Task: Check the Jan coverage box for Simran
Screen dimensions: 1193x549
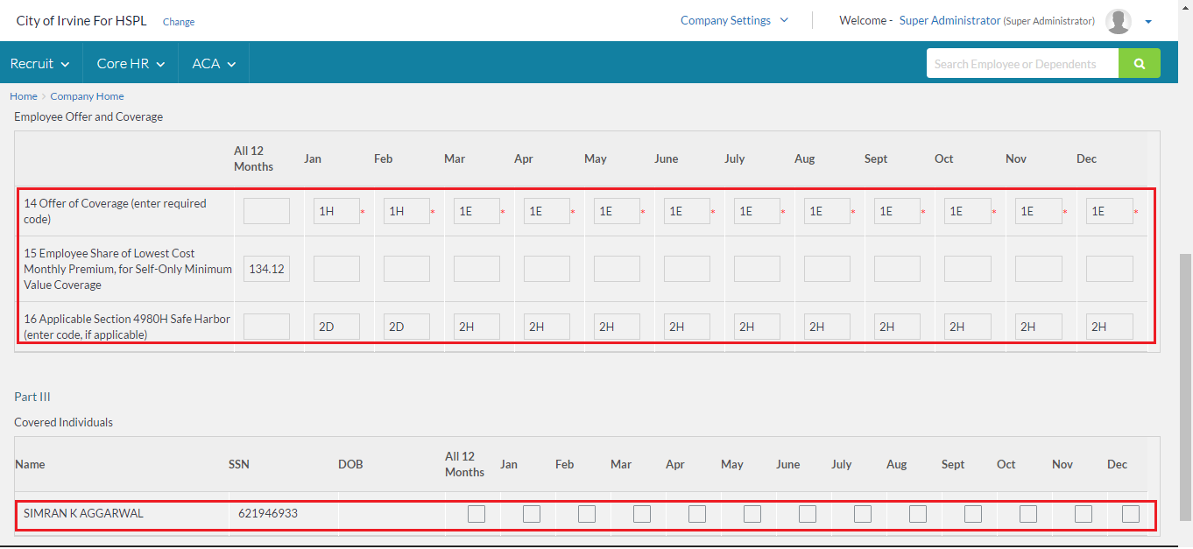Action: (x=532, y=514)
